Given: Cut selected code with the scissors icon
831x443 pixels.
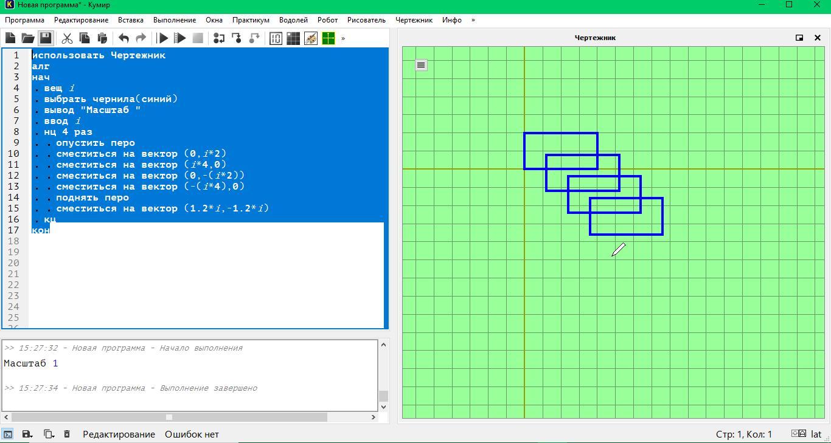Looking at the screenshot, I should tap(67, 38).
